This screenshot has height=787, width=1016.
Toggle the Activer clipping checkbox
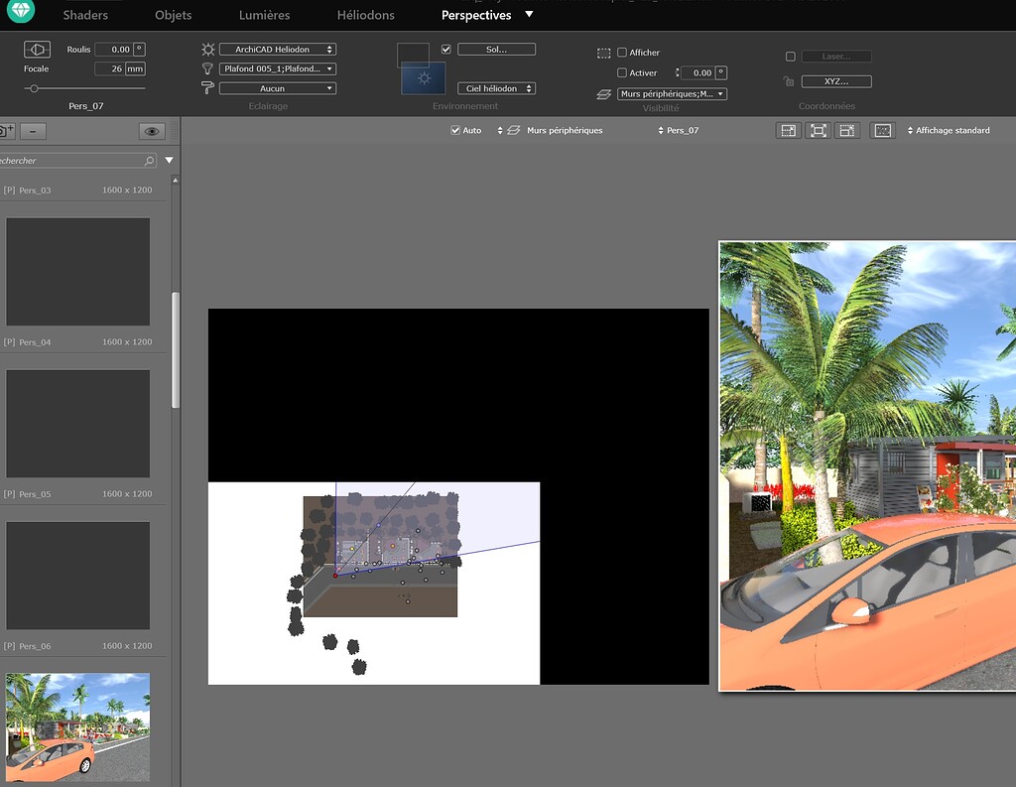[624, 72]
